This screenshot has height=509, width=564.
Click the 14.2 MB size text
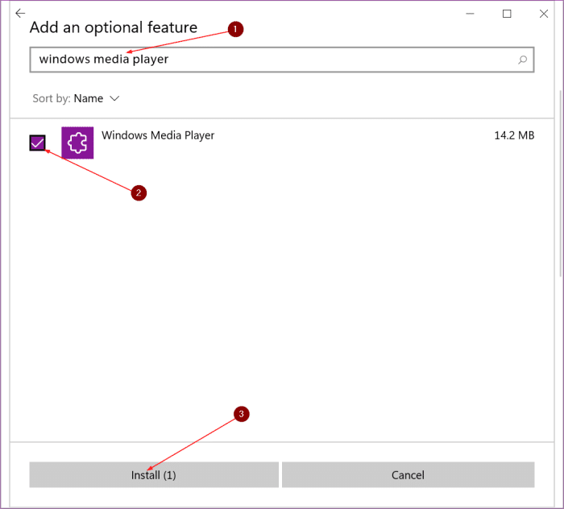[x=514, y=135]
